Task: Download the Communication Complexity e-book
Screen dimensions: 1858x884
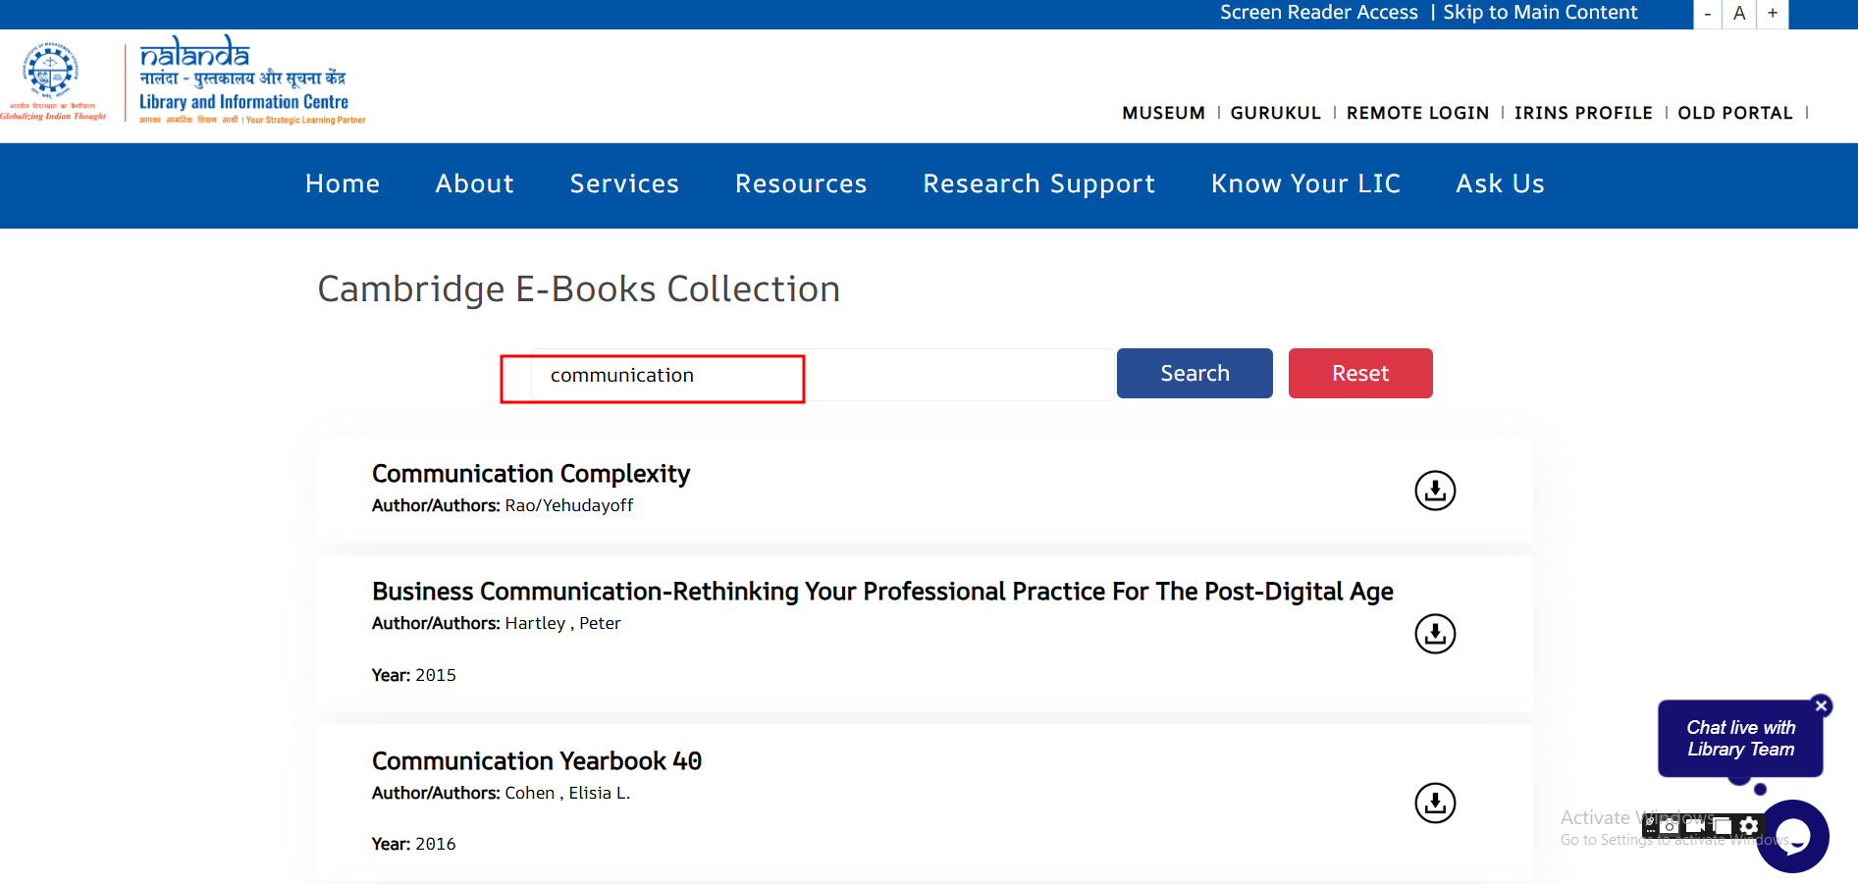Action: coord(1434,491)
